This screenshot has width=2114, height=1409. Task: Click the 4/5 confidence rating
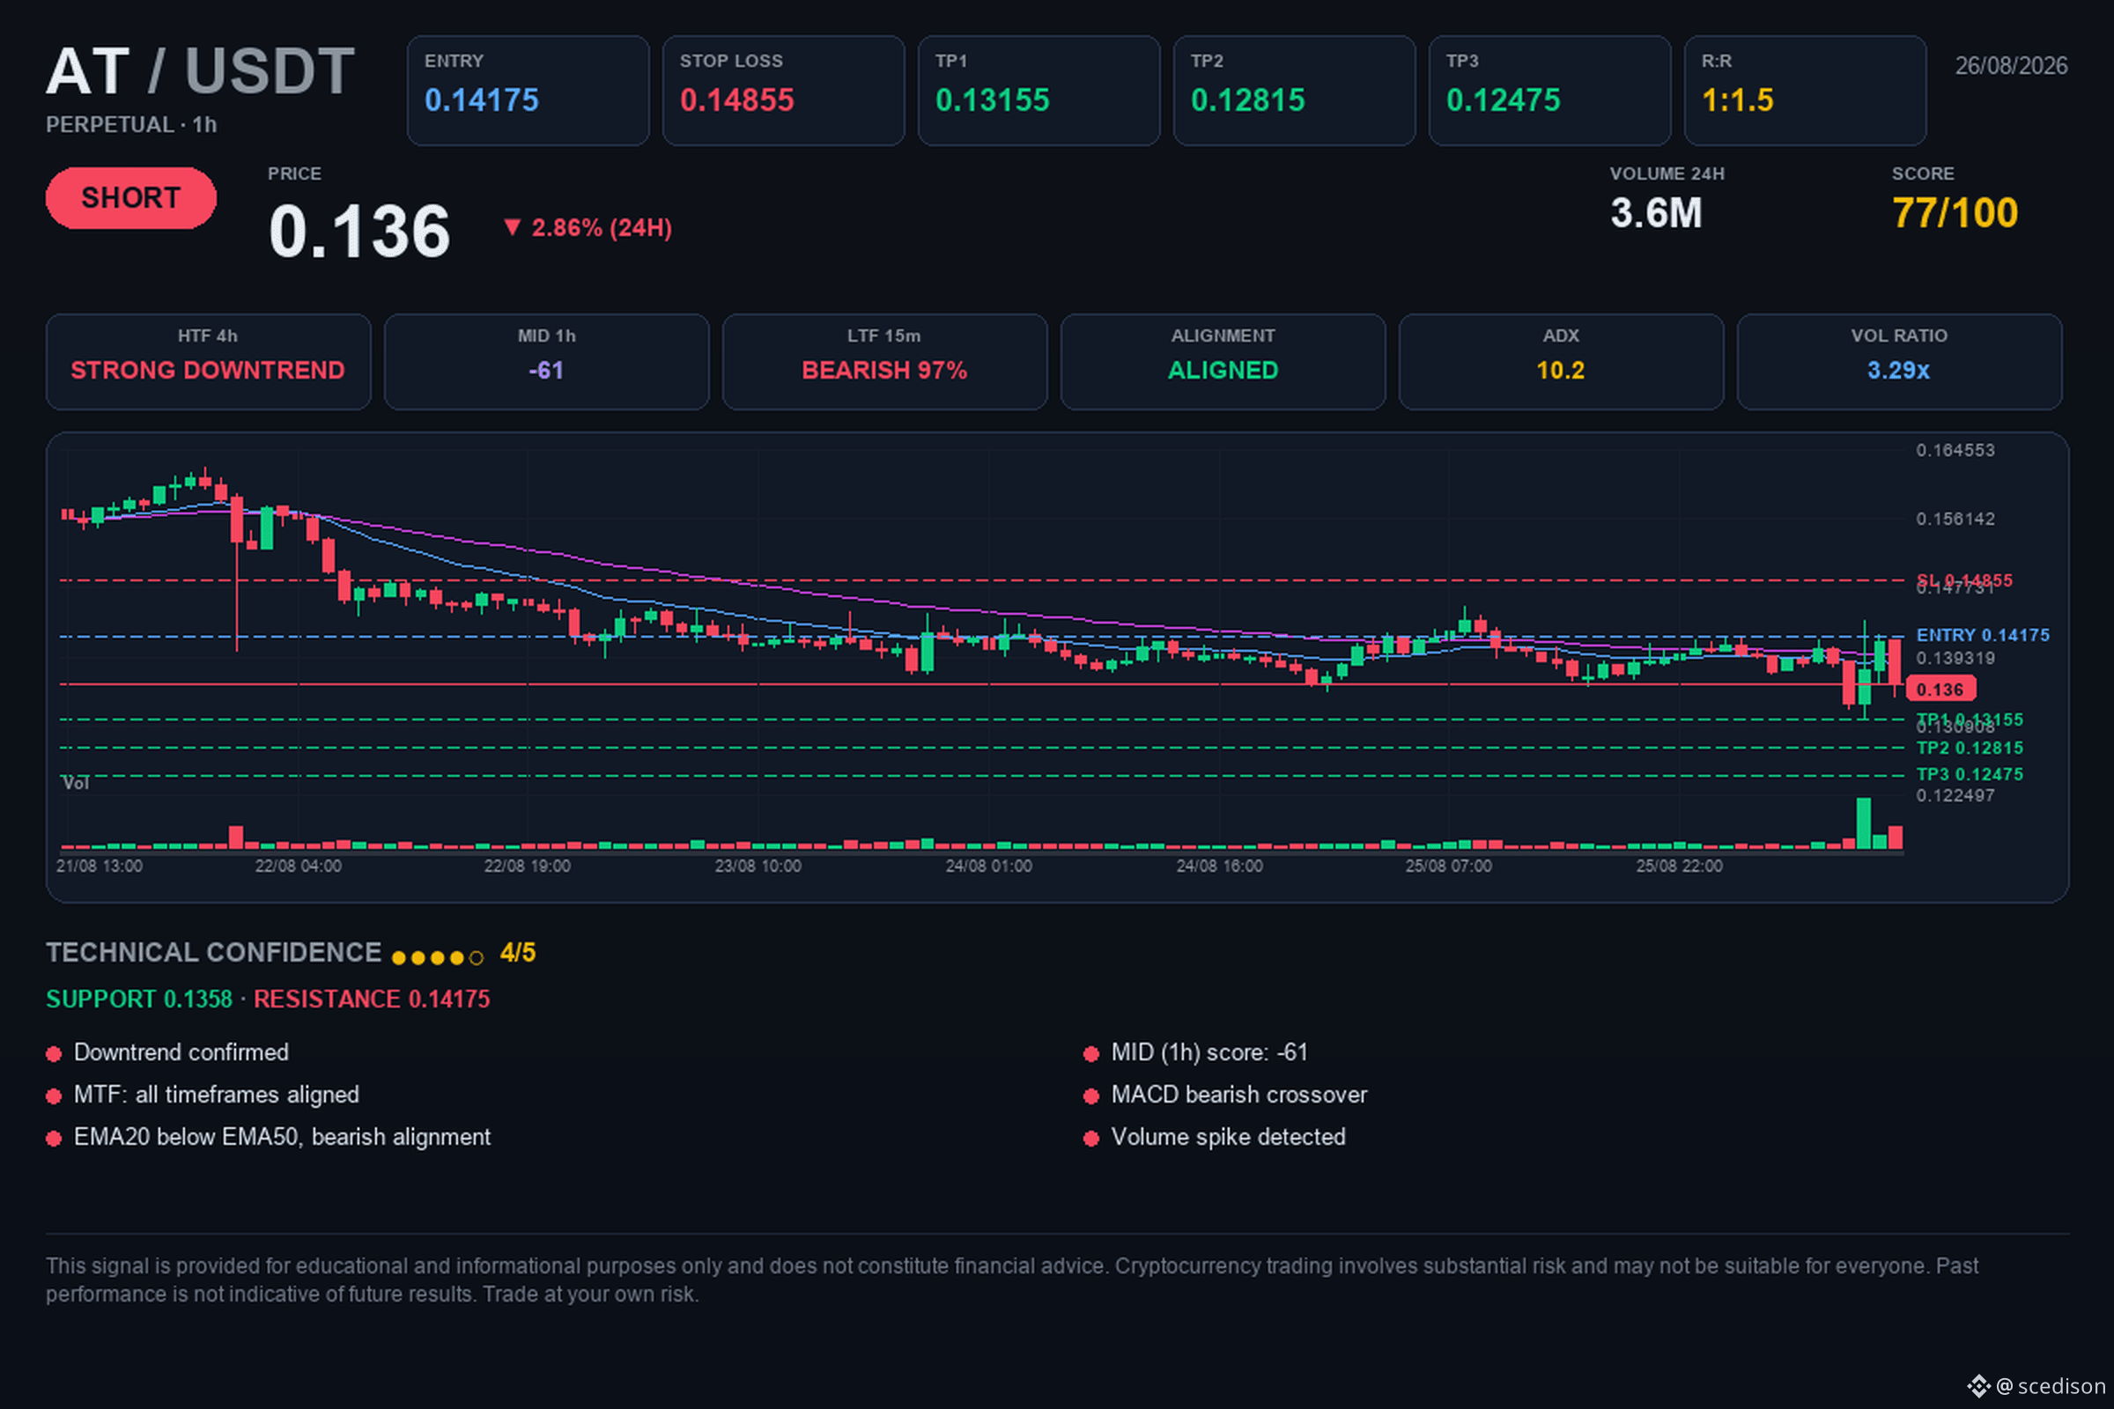[518, 953]
